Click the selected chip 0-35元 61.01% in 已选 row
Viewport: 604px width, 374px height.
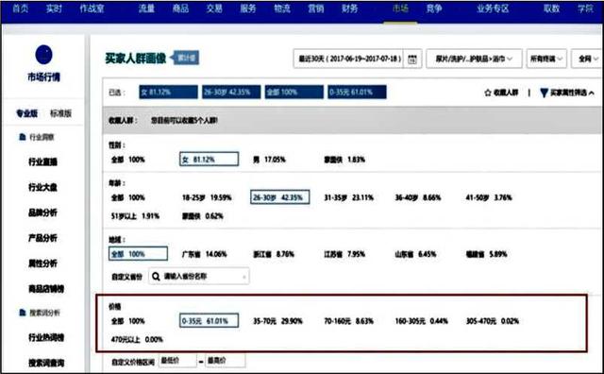[x=357, y=93]
